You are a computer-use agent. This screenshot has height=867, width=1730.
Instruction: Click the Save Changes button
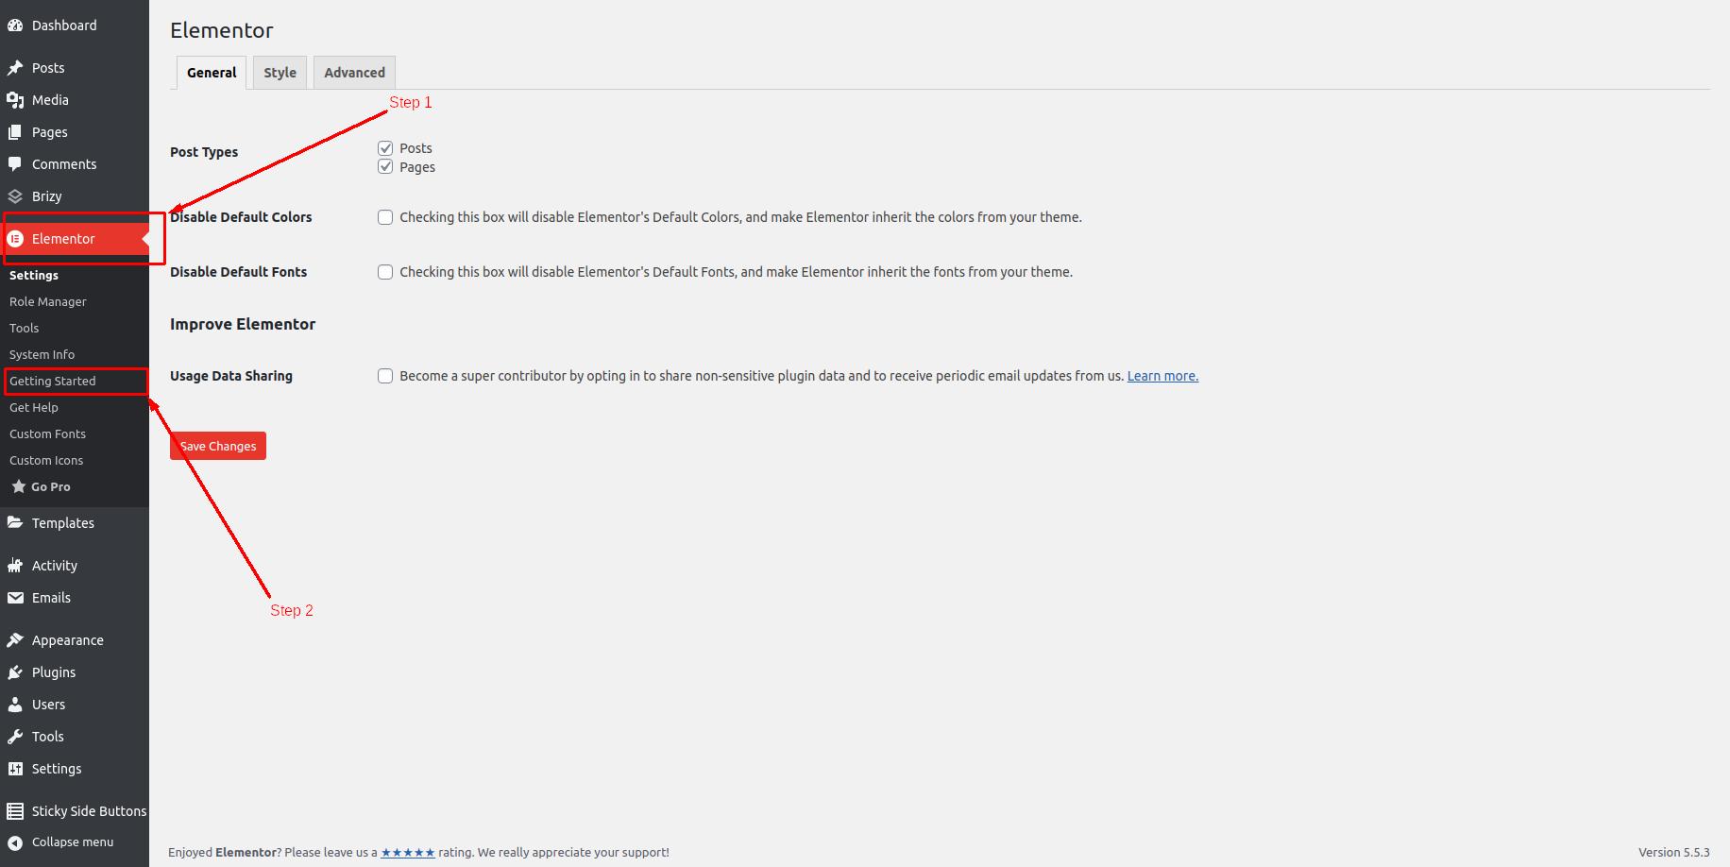click(218, 446)
